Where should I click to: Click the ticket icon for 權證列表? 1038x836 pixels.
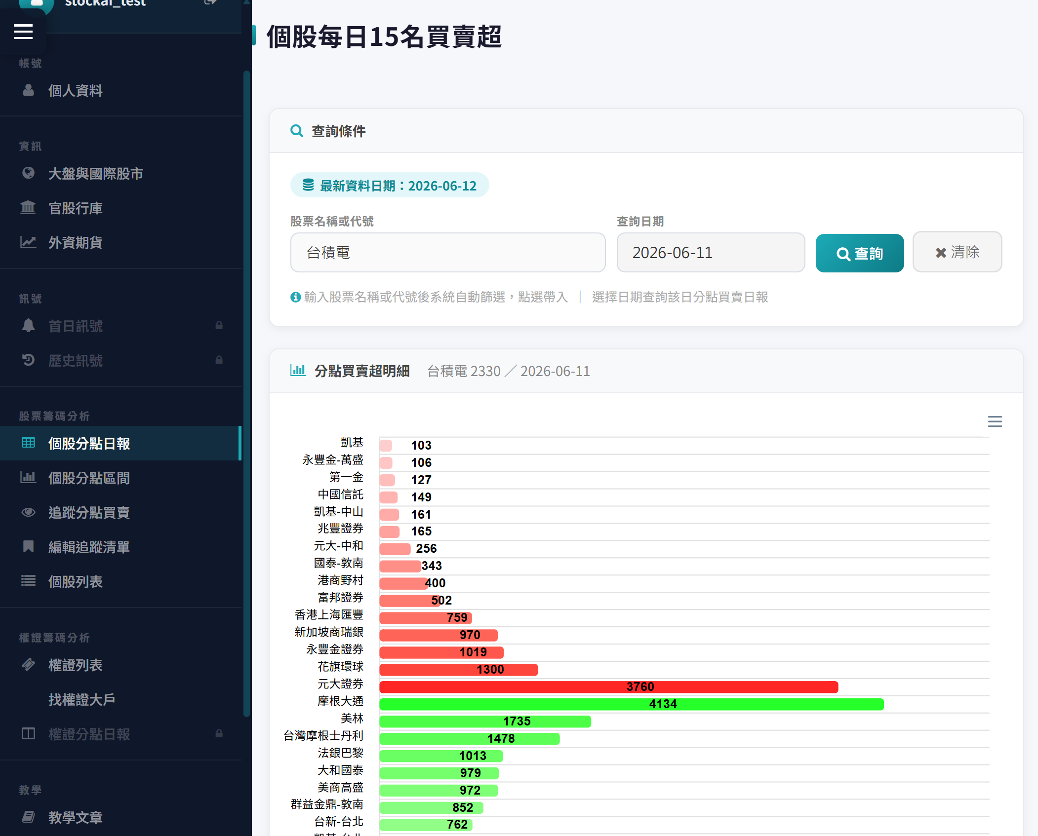[x=28, y=664]
